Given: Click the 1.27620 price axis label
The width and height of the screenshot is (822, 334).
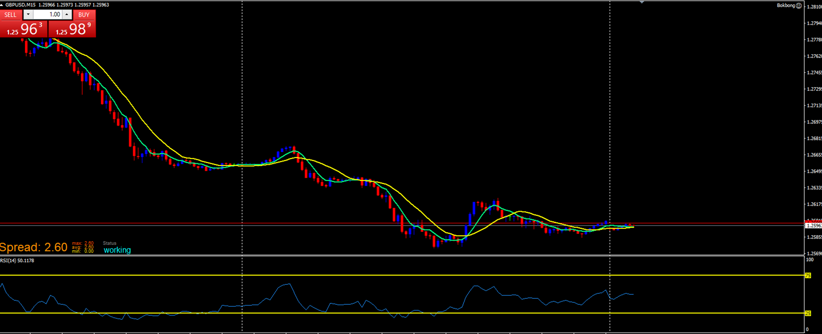Looking at the screenshot, I should [814, 56].
